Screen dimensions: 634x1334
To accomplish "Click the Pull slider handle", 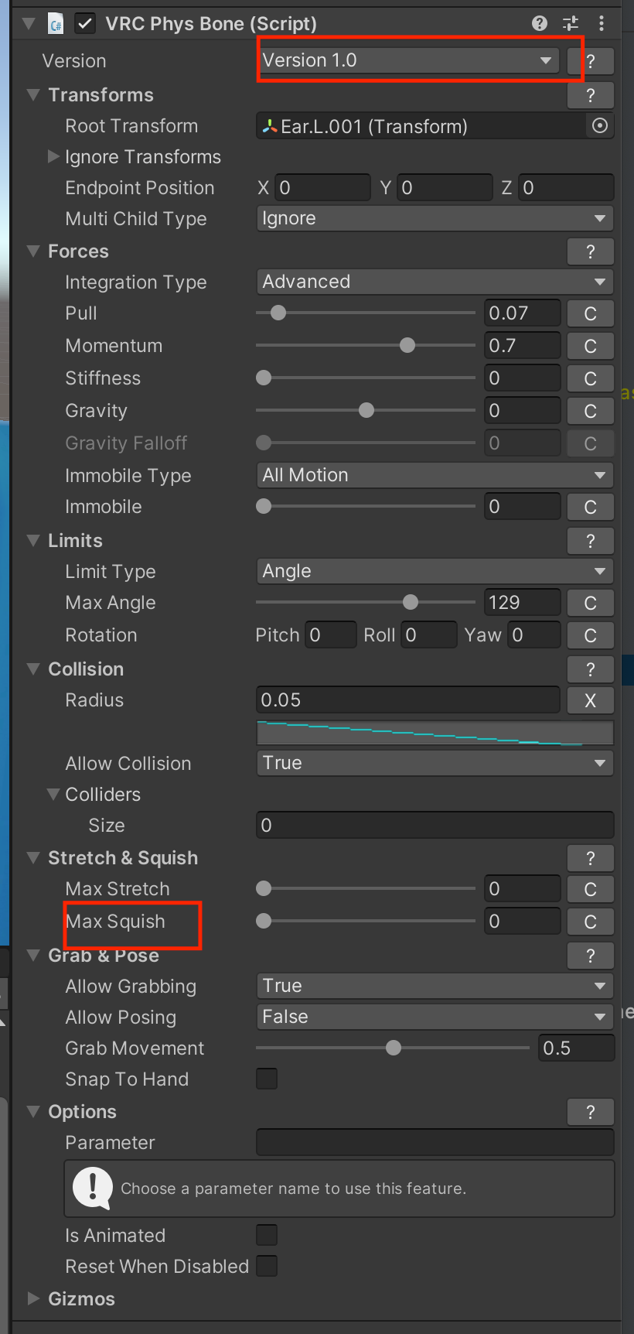I will [x=278, y=313].
